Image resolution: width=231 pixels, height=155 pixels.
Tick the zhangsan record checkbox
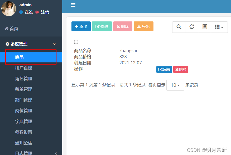(x=76, y=42)
